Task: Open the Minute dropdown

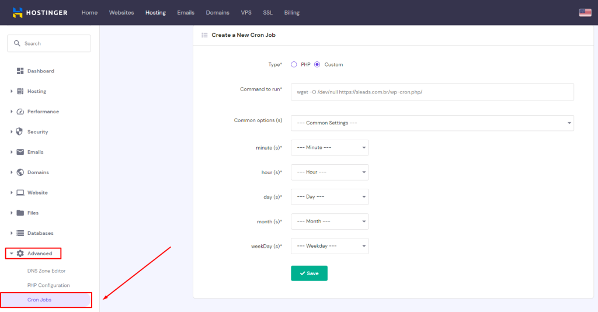Action: tap(329, 148)
